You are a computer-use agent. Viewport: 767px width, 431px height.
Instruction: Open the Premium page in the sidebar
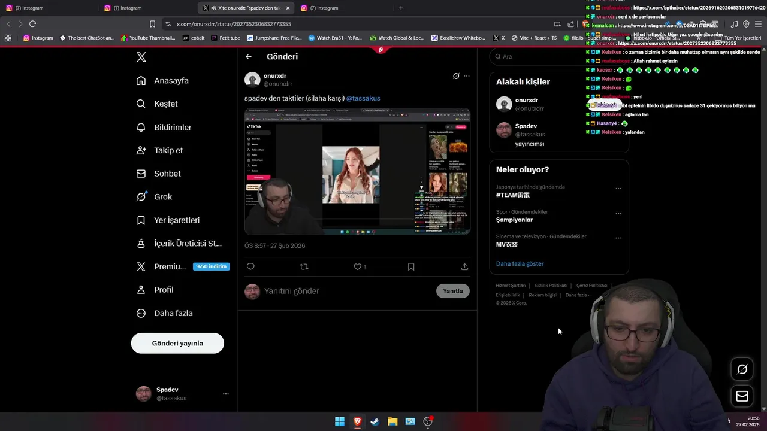coord(162,266)
